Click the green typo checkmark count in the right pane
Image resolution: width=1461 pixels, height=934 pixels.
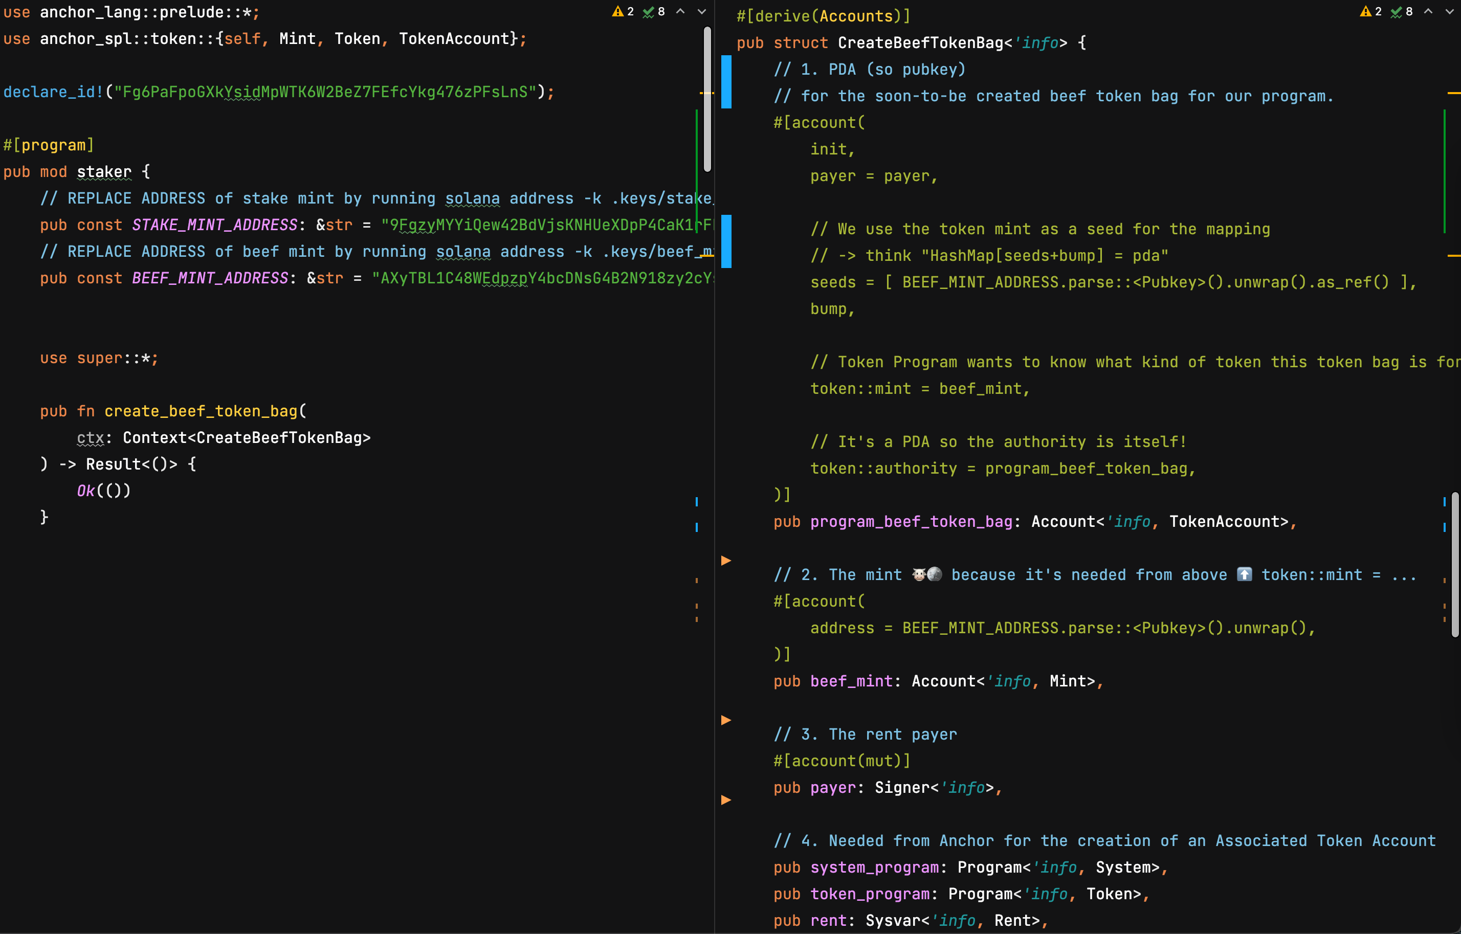point(1402,12)
